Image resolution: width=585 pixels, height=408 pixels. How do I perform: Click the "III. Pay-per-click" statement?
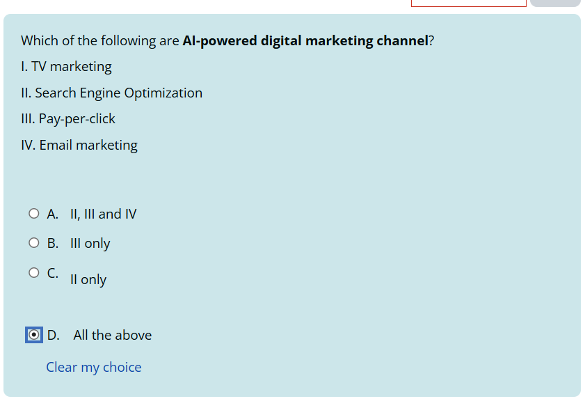coord(68,119)
